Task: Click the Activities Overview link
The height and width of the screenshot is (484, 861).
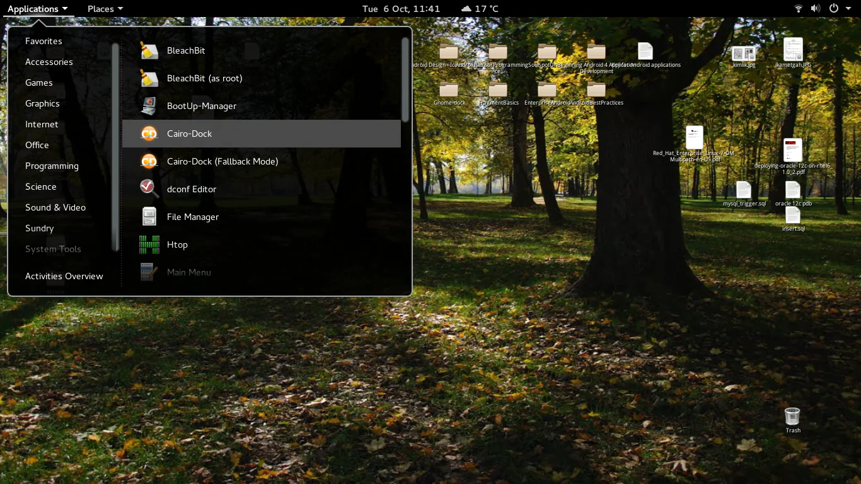Action: click(x=64, y=276)
